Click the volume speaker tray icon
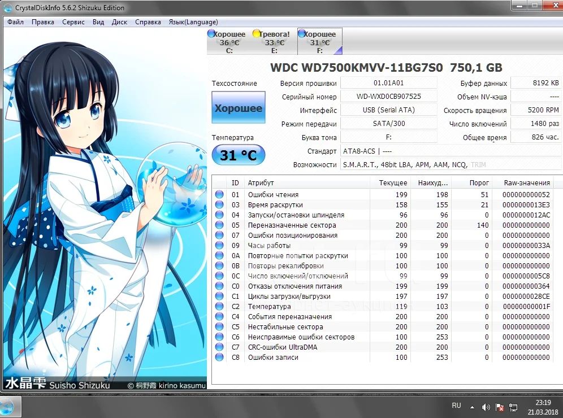Screen dimensions: 563x418 tap(486, 407)
